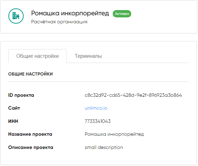The image size is (198, 166).
Task: Click the top organization header card
Action: pyautogui.click(x=99, y=17)
